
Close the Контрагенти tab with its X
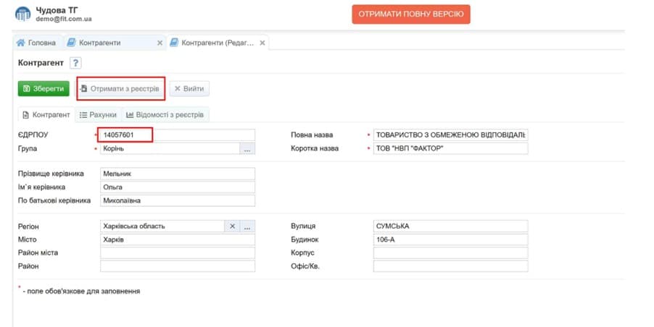point(160,43)
